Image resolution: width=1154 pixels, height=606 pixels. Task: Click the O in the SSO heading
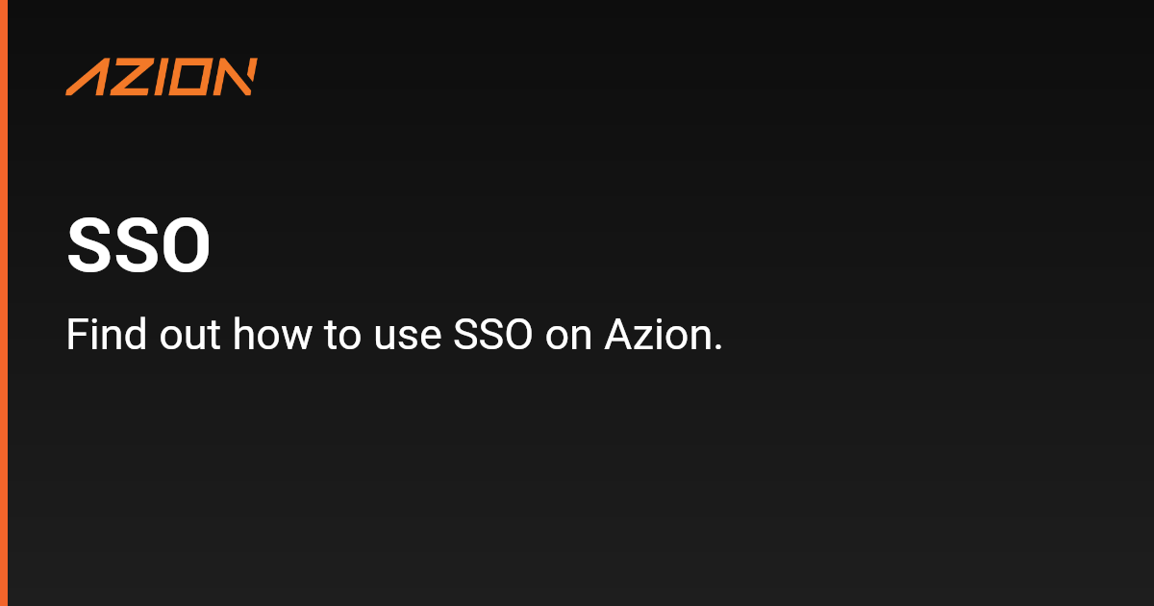(186, 247)
